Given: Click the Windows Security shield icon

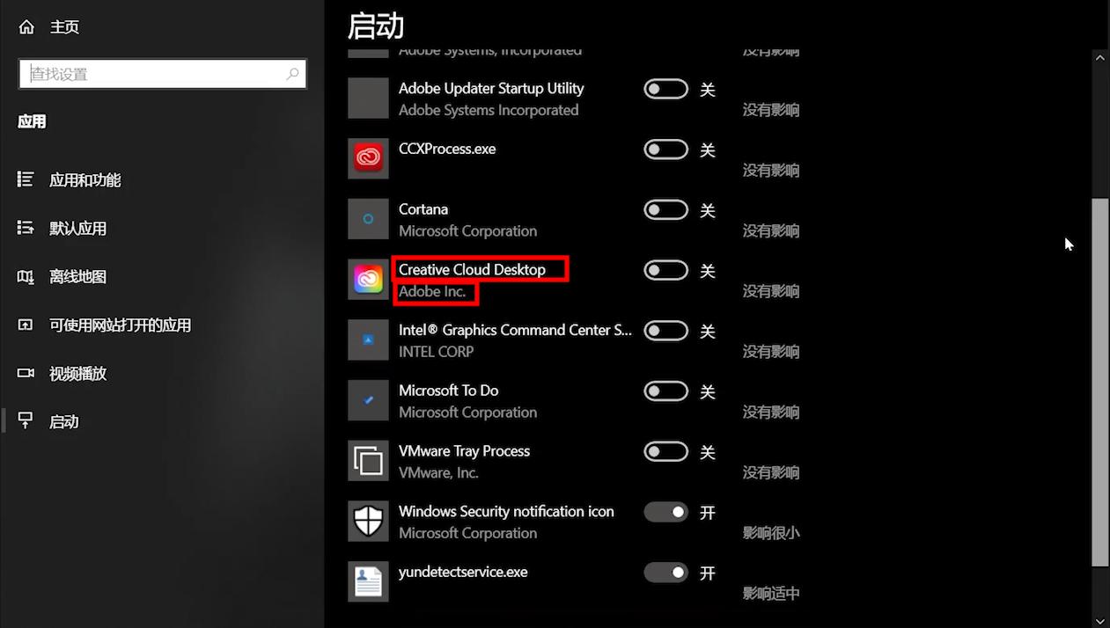Looking at the screenshot, I should [368, 521].
